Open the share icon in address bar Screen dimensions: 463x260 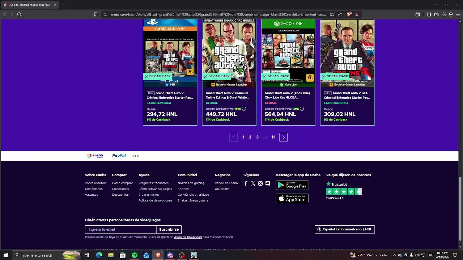click(340, 14)
